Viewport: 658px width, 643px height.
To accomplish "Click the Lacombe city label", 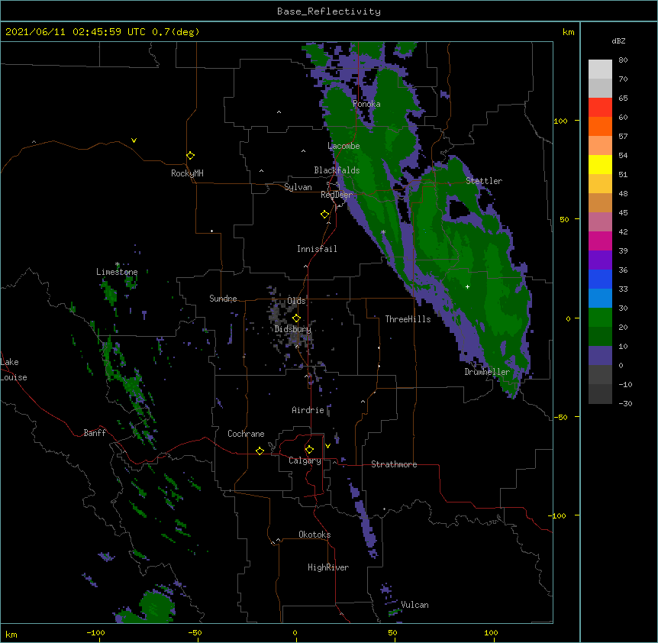I will pyautogui.click(x=344, y=146).
